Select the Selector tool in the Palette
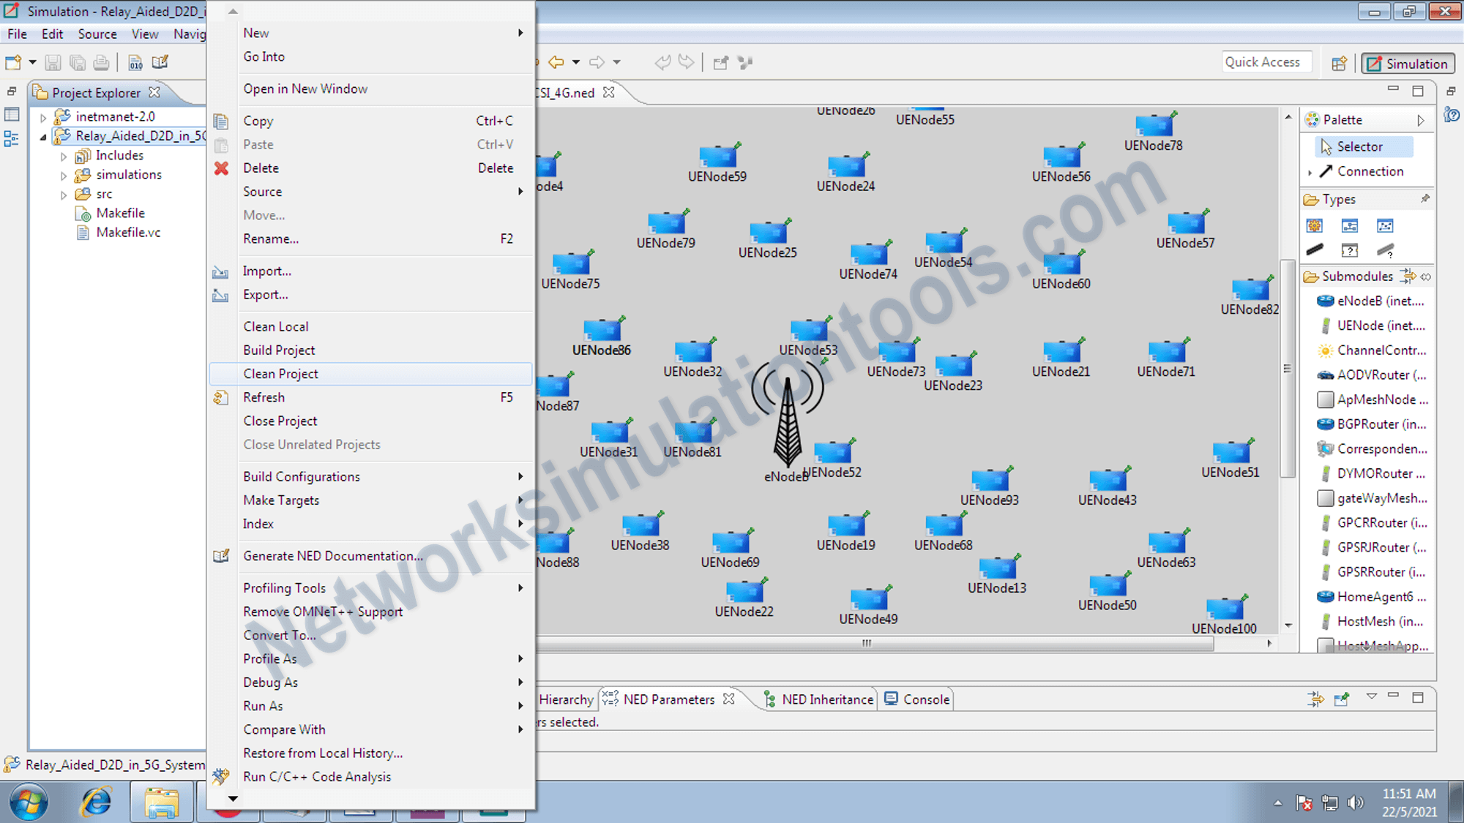Image resolution: width=1464 pixels, height=823 pixels. 1359,146
